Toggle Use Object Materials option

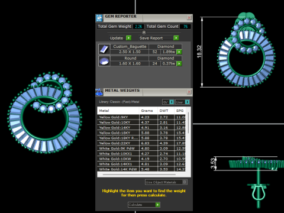[x=166, y=182]
